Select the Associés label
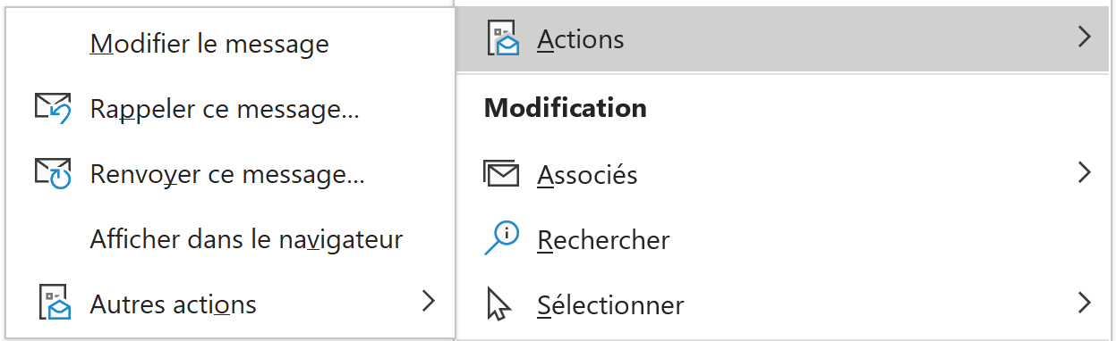The image size is (1116, 341). coord(587,174)
